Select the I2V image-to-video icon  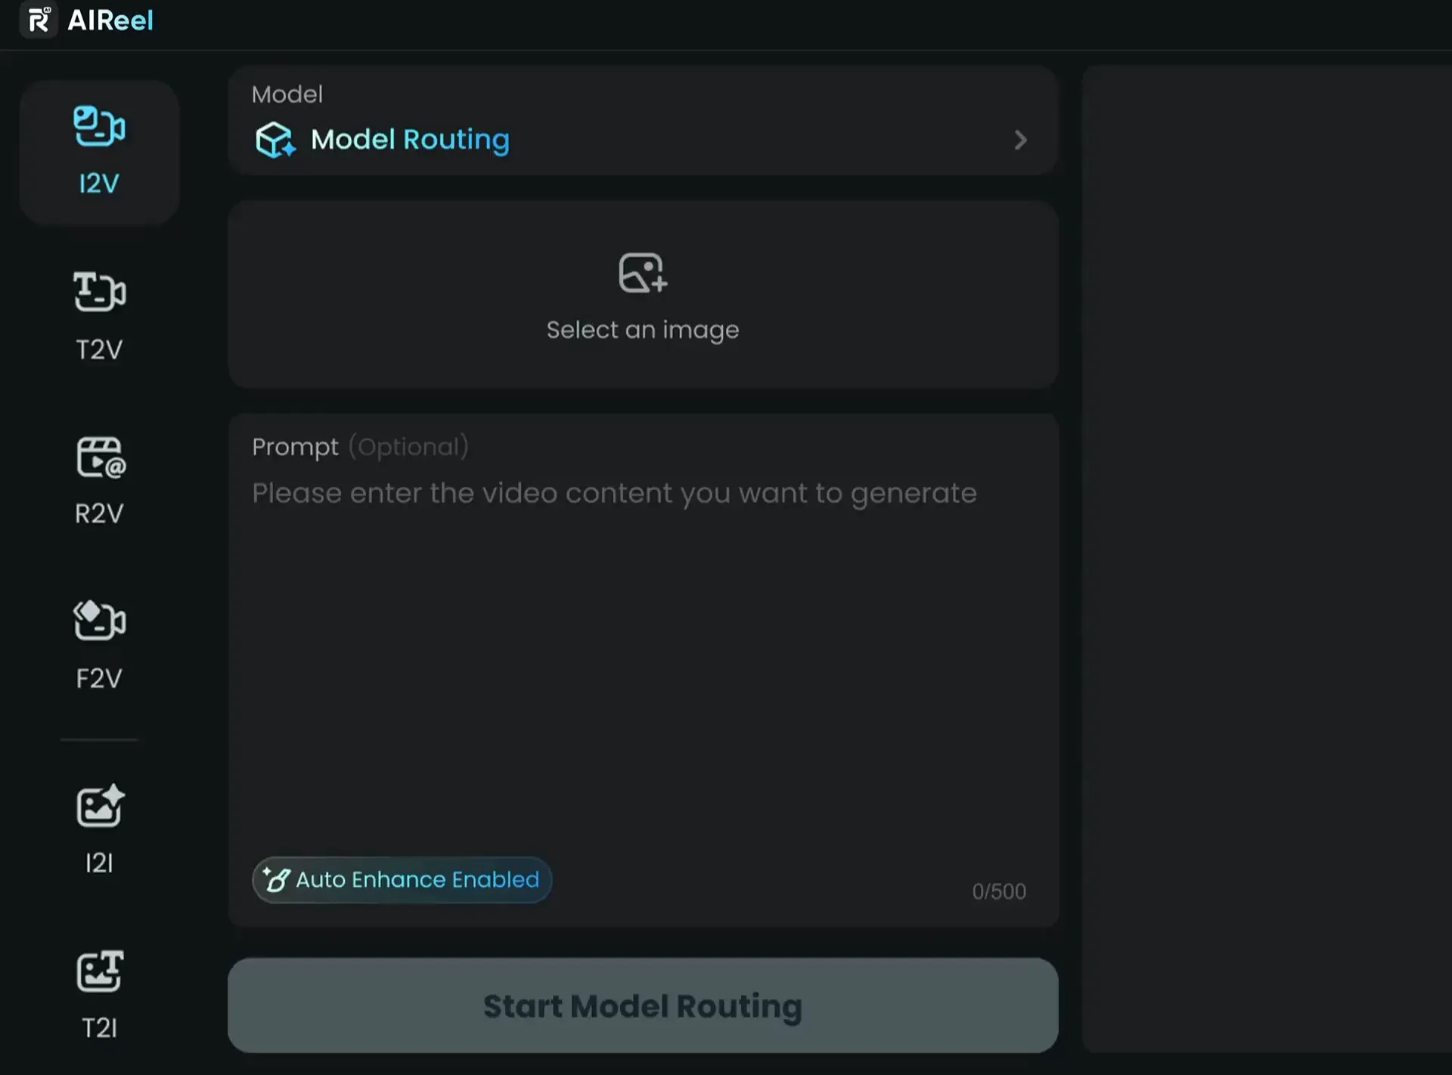[x=99, y=126]
